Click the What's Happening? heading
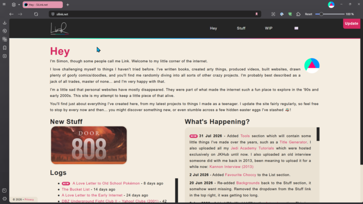The image size is (363, 204). [217, 122]
